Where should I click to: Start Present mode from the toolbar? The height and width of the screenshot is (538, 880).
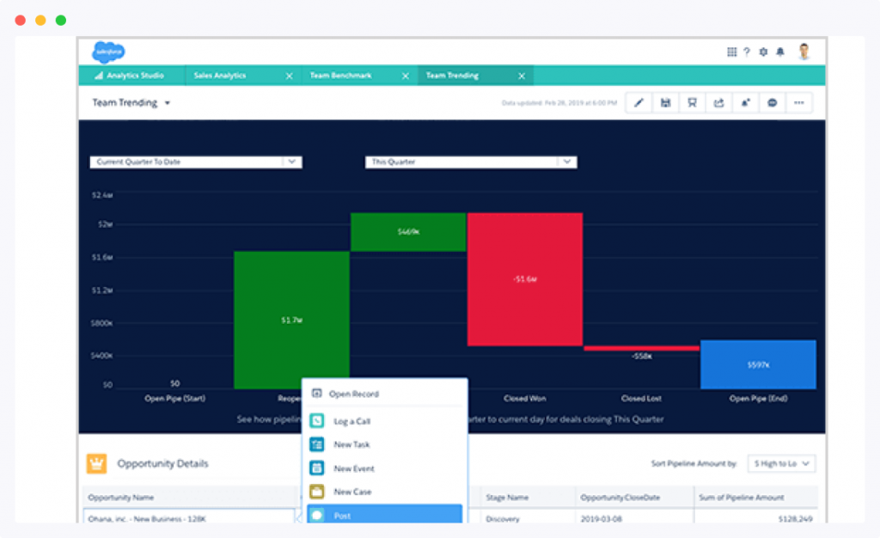(x=692, y=102)
